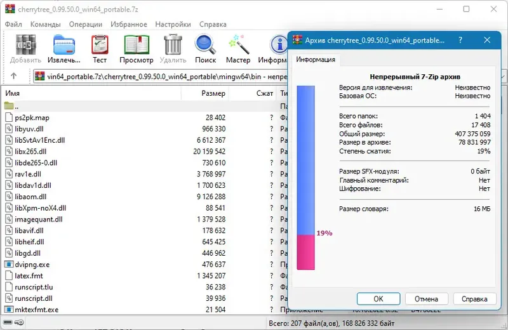
Task: Click the blue part of compression ratio bar
Action: [x=305, y=161]
